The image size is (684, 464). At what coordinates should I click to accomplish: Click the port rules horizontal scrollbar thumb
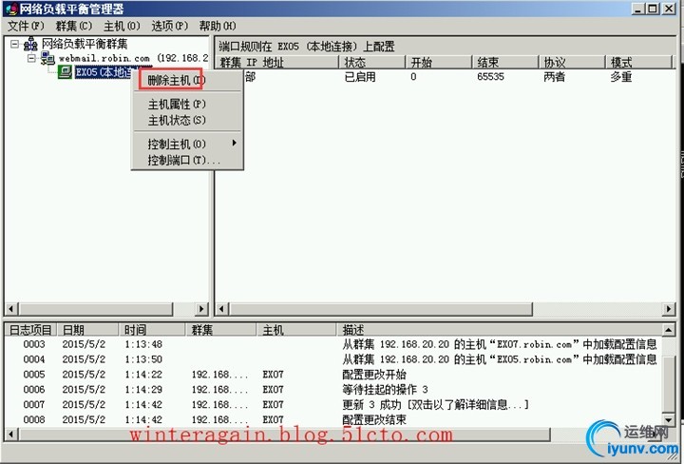pos(380,309)
